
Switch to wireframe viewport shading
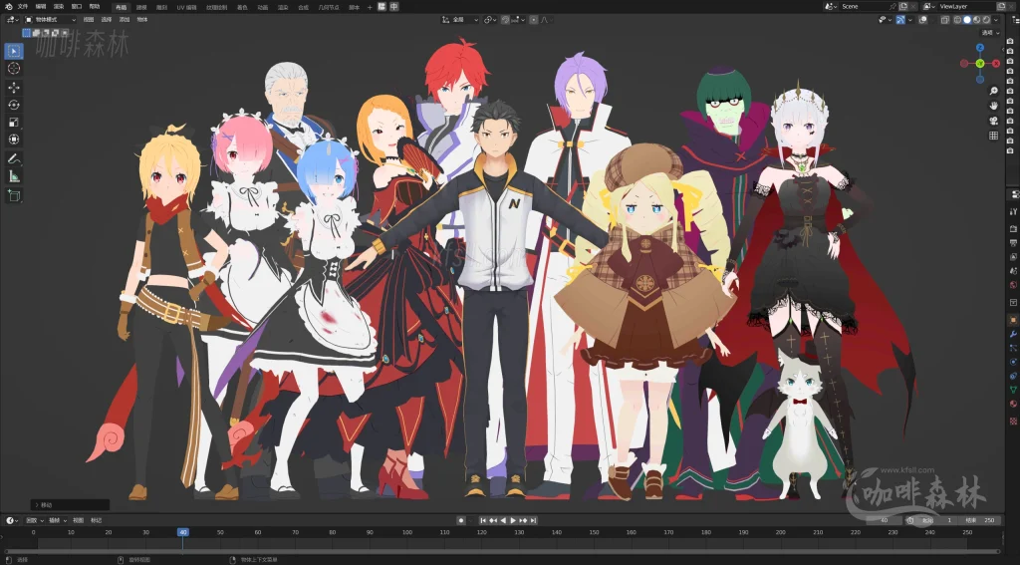[957, 20]
